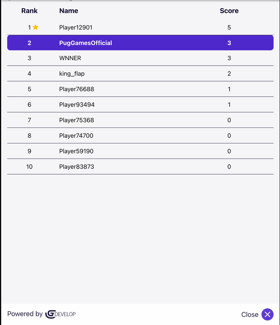Click the GDevelop logo in footer

pyautogui.click(x=60, y=314)
